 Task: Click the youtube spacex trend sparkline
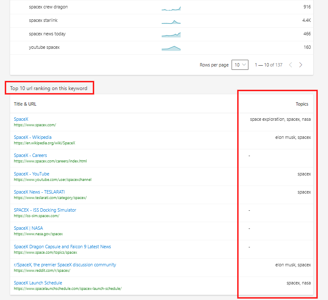click(171, 48)
